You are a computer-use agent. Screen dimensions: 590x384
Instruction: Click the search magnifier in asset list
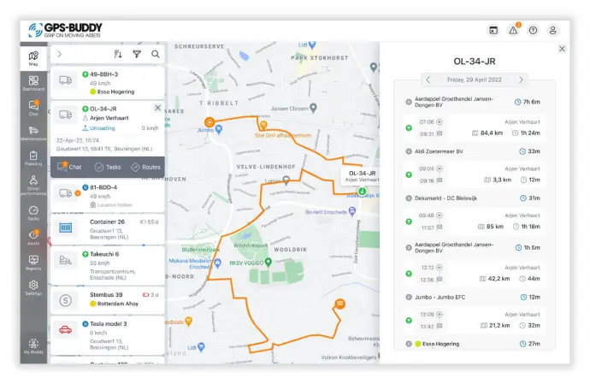156,54
